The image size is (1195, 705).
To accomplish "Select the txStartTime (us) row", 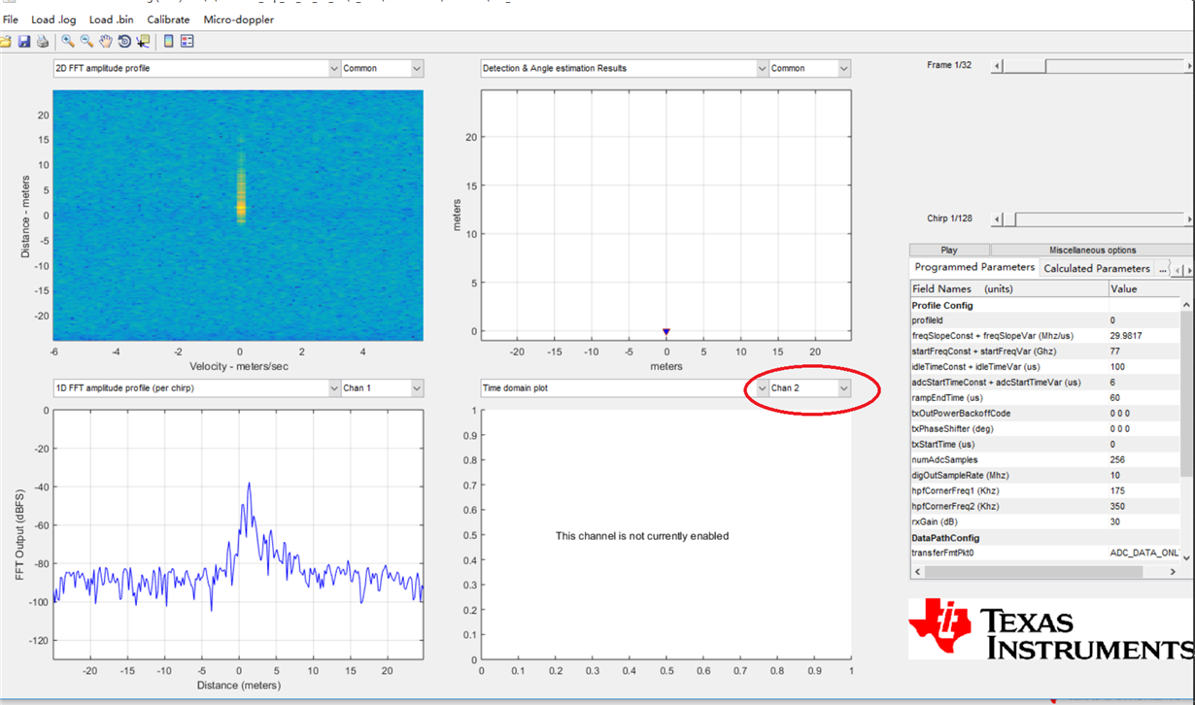I will coord(1045,444).
